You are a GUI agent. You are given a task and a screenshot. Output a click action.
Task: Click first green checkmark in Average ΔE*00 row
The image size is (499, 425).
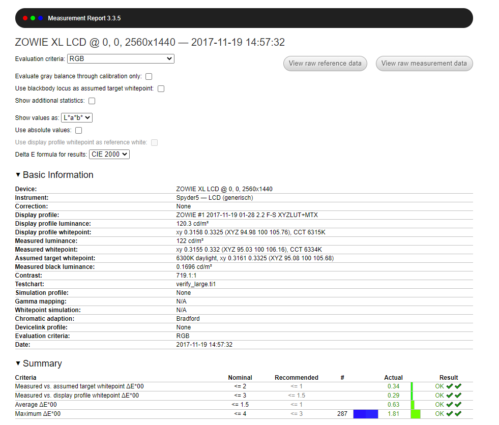click(449, 405)
